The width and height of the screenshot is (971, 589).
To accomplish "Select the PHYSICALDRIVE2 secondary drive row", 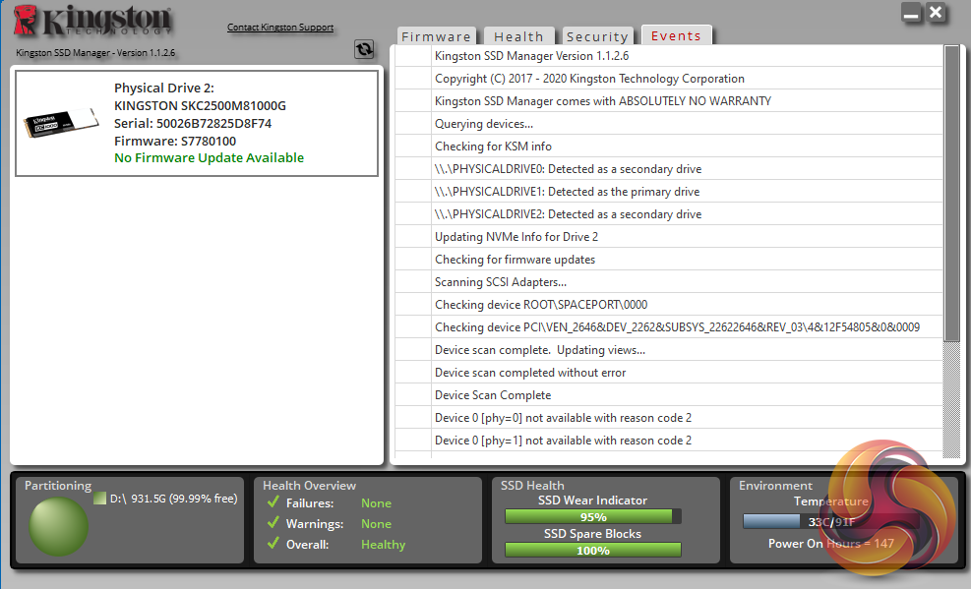I will [669, 214].
